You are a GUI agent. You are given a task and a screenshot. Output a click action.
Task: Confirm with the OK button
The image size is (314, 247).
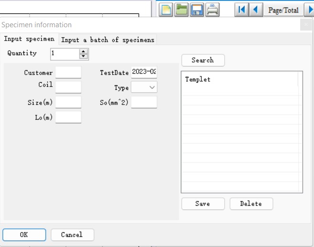click(x=24, y=235)
